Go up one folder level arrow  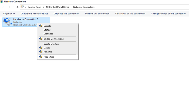point(18,7)
